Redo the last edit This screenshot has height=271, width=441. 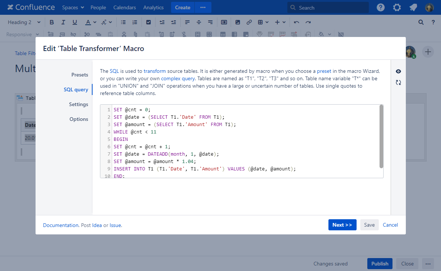pos(308,22)
